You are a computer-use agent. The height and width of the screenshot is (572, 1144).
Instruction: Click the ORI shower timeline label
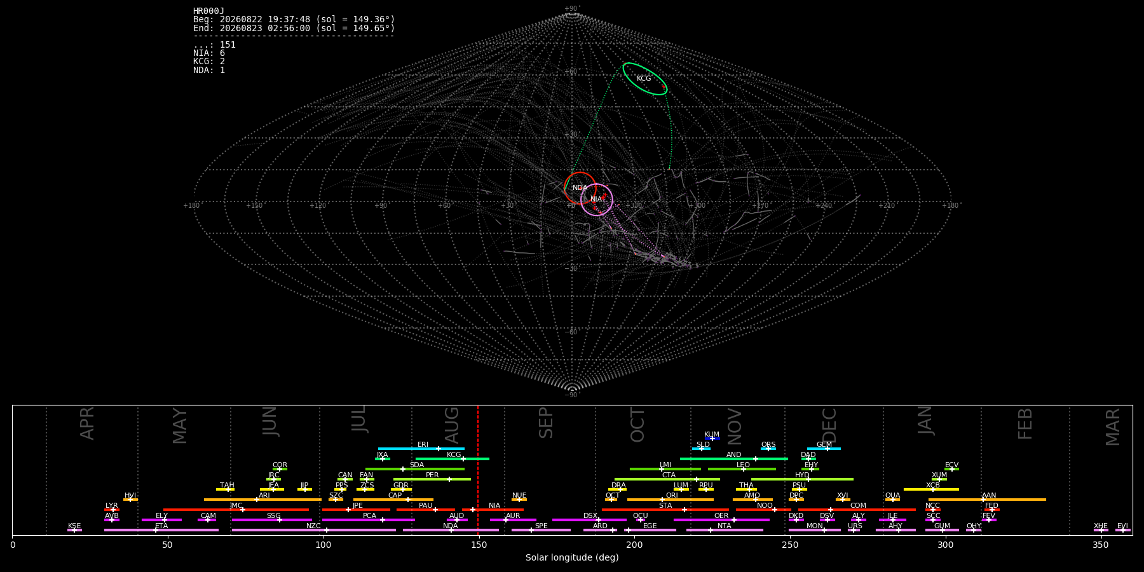click(x=672, y=496)
